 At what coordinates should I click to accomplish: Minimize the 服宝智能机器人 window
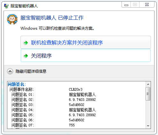click(x=126, y=5)
